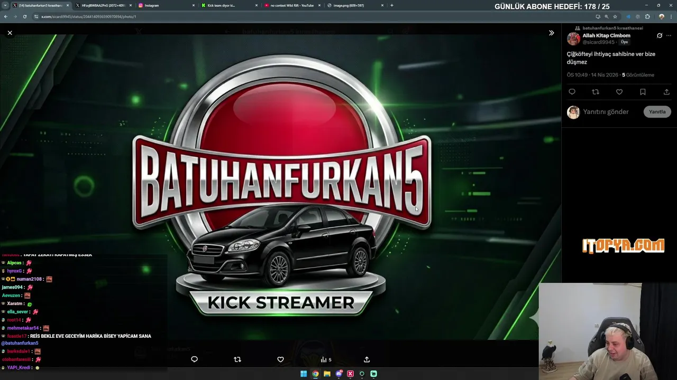Click the Chrome taskbar icon
Viewport: 677px width, 380px height.
[315, 374]
